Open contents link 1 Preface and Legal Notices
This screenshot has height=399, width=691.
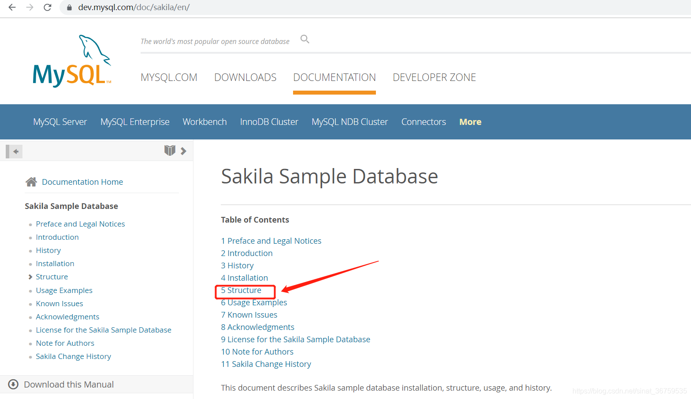(x=271, y=241)
